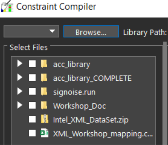Image resolution: width=168 pixels, height=145 pixels.
Task: Select the Workshop_Doc folder icon
Action: pyautogui.click(x=44, y=105)
